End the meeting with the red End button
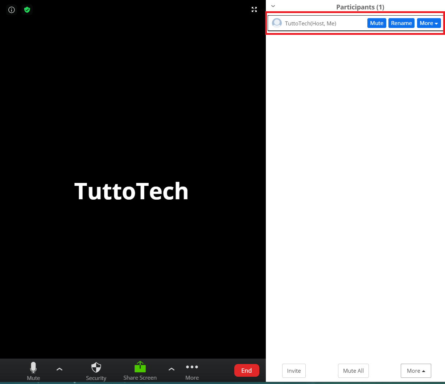 [247, 370]
